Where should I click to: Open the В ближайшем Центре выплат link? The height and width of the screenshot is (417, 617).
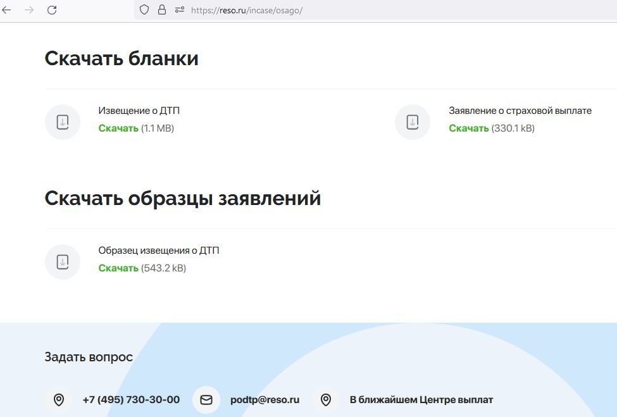click(421, 400)
